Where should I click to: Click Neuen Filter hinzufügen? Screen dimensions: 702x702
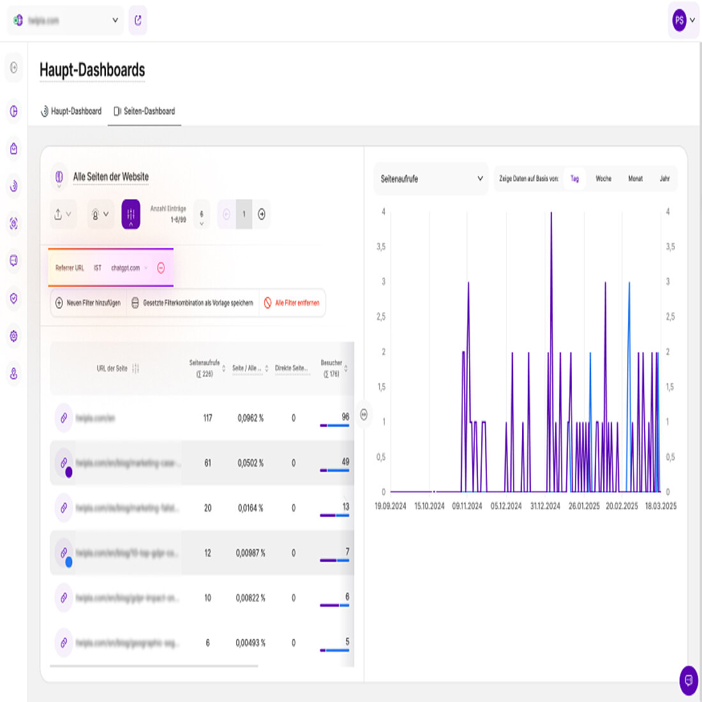click(86, 302)
